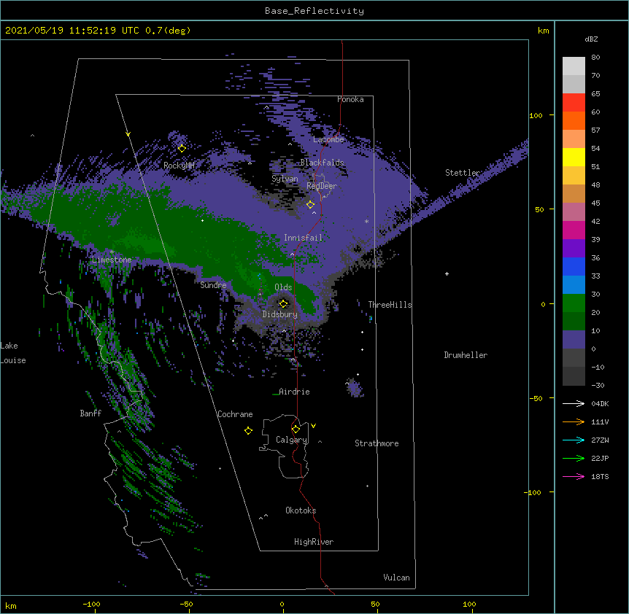Click the HighRiver label

click(314, 542)
